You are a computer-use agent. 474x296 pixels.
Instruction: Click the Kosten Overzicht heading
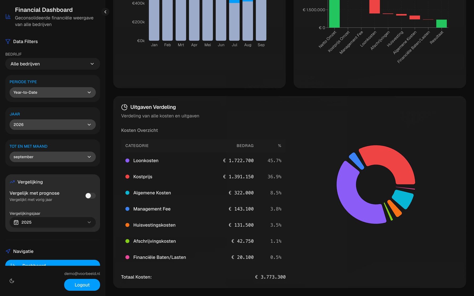coord(140,130)
